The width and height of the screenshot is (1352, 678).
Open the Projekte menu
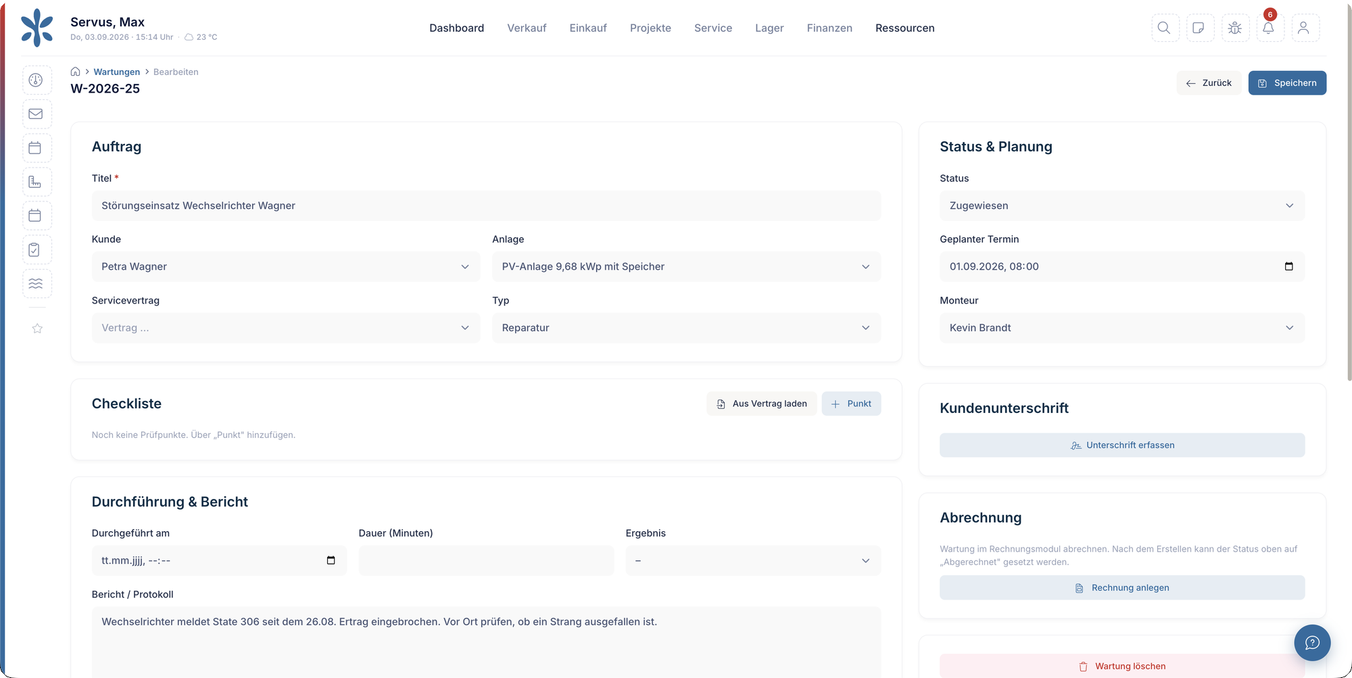tap(650, 28)
